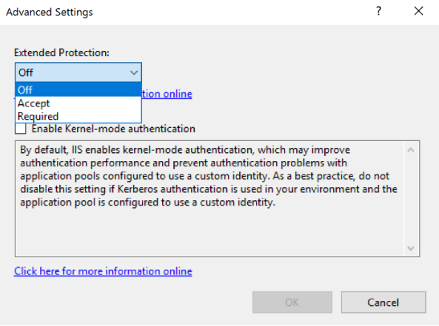Image resolution: width=439 pixels, height=326 pixels.
Task: Click the Enable Kernel-mode authentication label text
Action: 113,129
